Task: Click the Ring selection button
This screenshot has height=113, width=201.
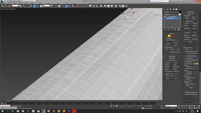Action: tap(167, 46)
